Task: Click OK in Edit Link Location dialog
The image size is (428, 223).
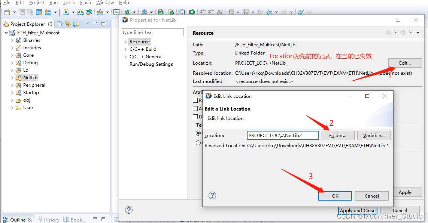Action: pos(335,196)
